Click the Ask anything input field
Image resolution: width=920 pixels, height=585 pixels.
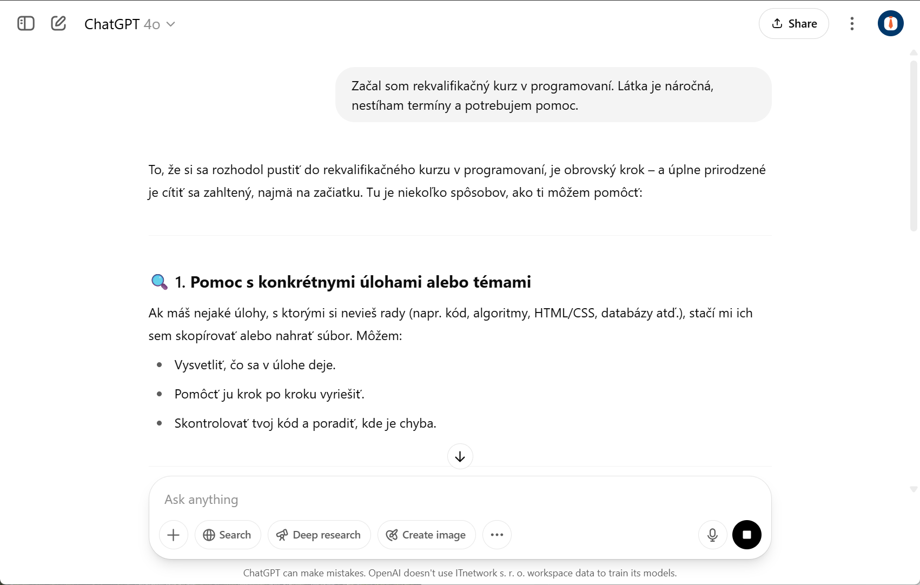[x=379, y=500]
